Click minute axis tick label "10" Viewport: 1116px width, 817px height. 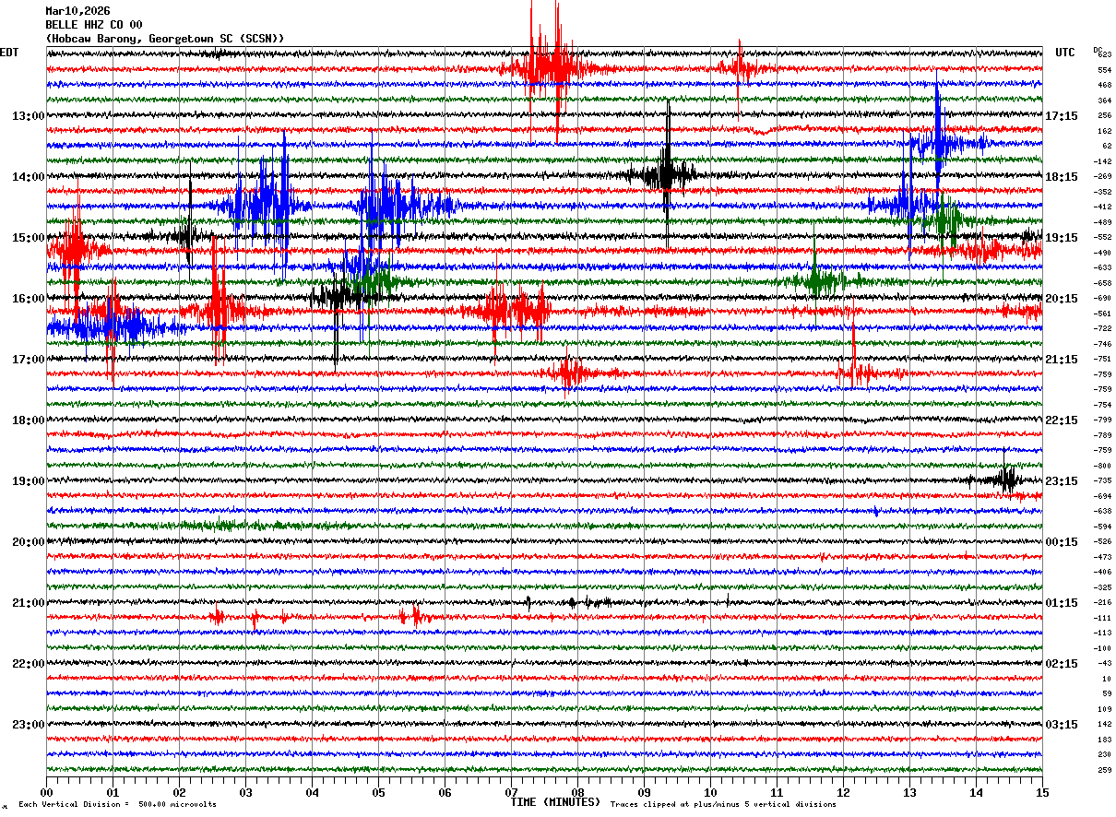[710, 793]
